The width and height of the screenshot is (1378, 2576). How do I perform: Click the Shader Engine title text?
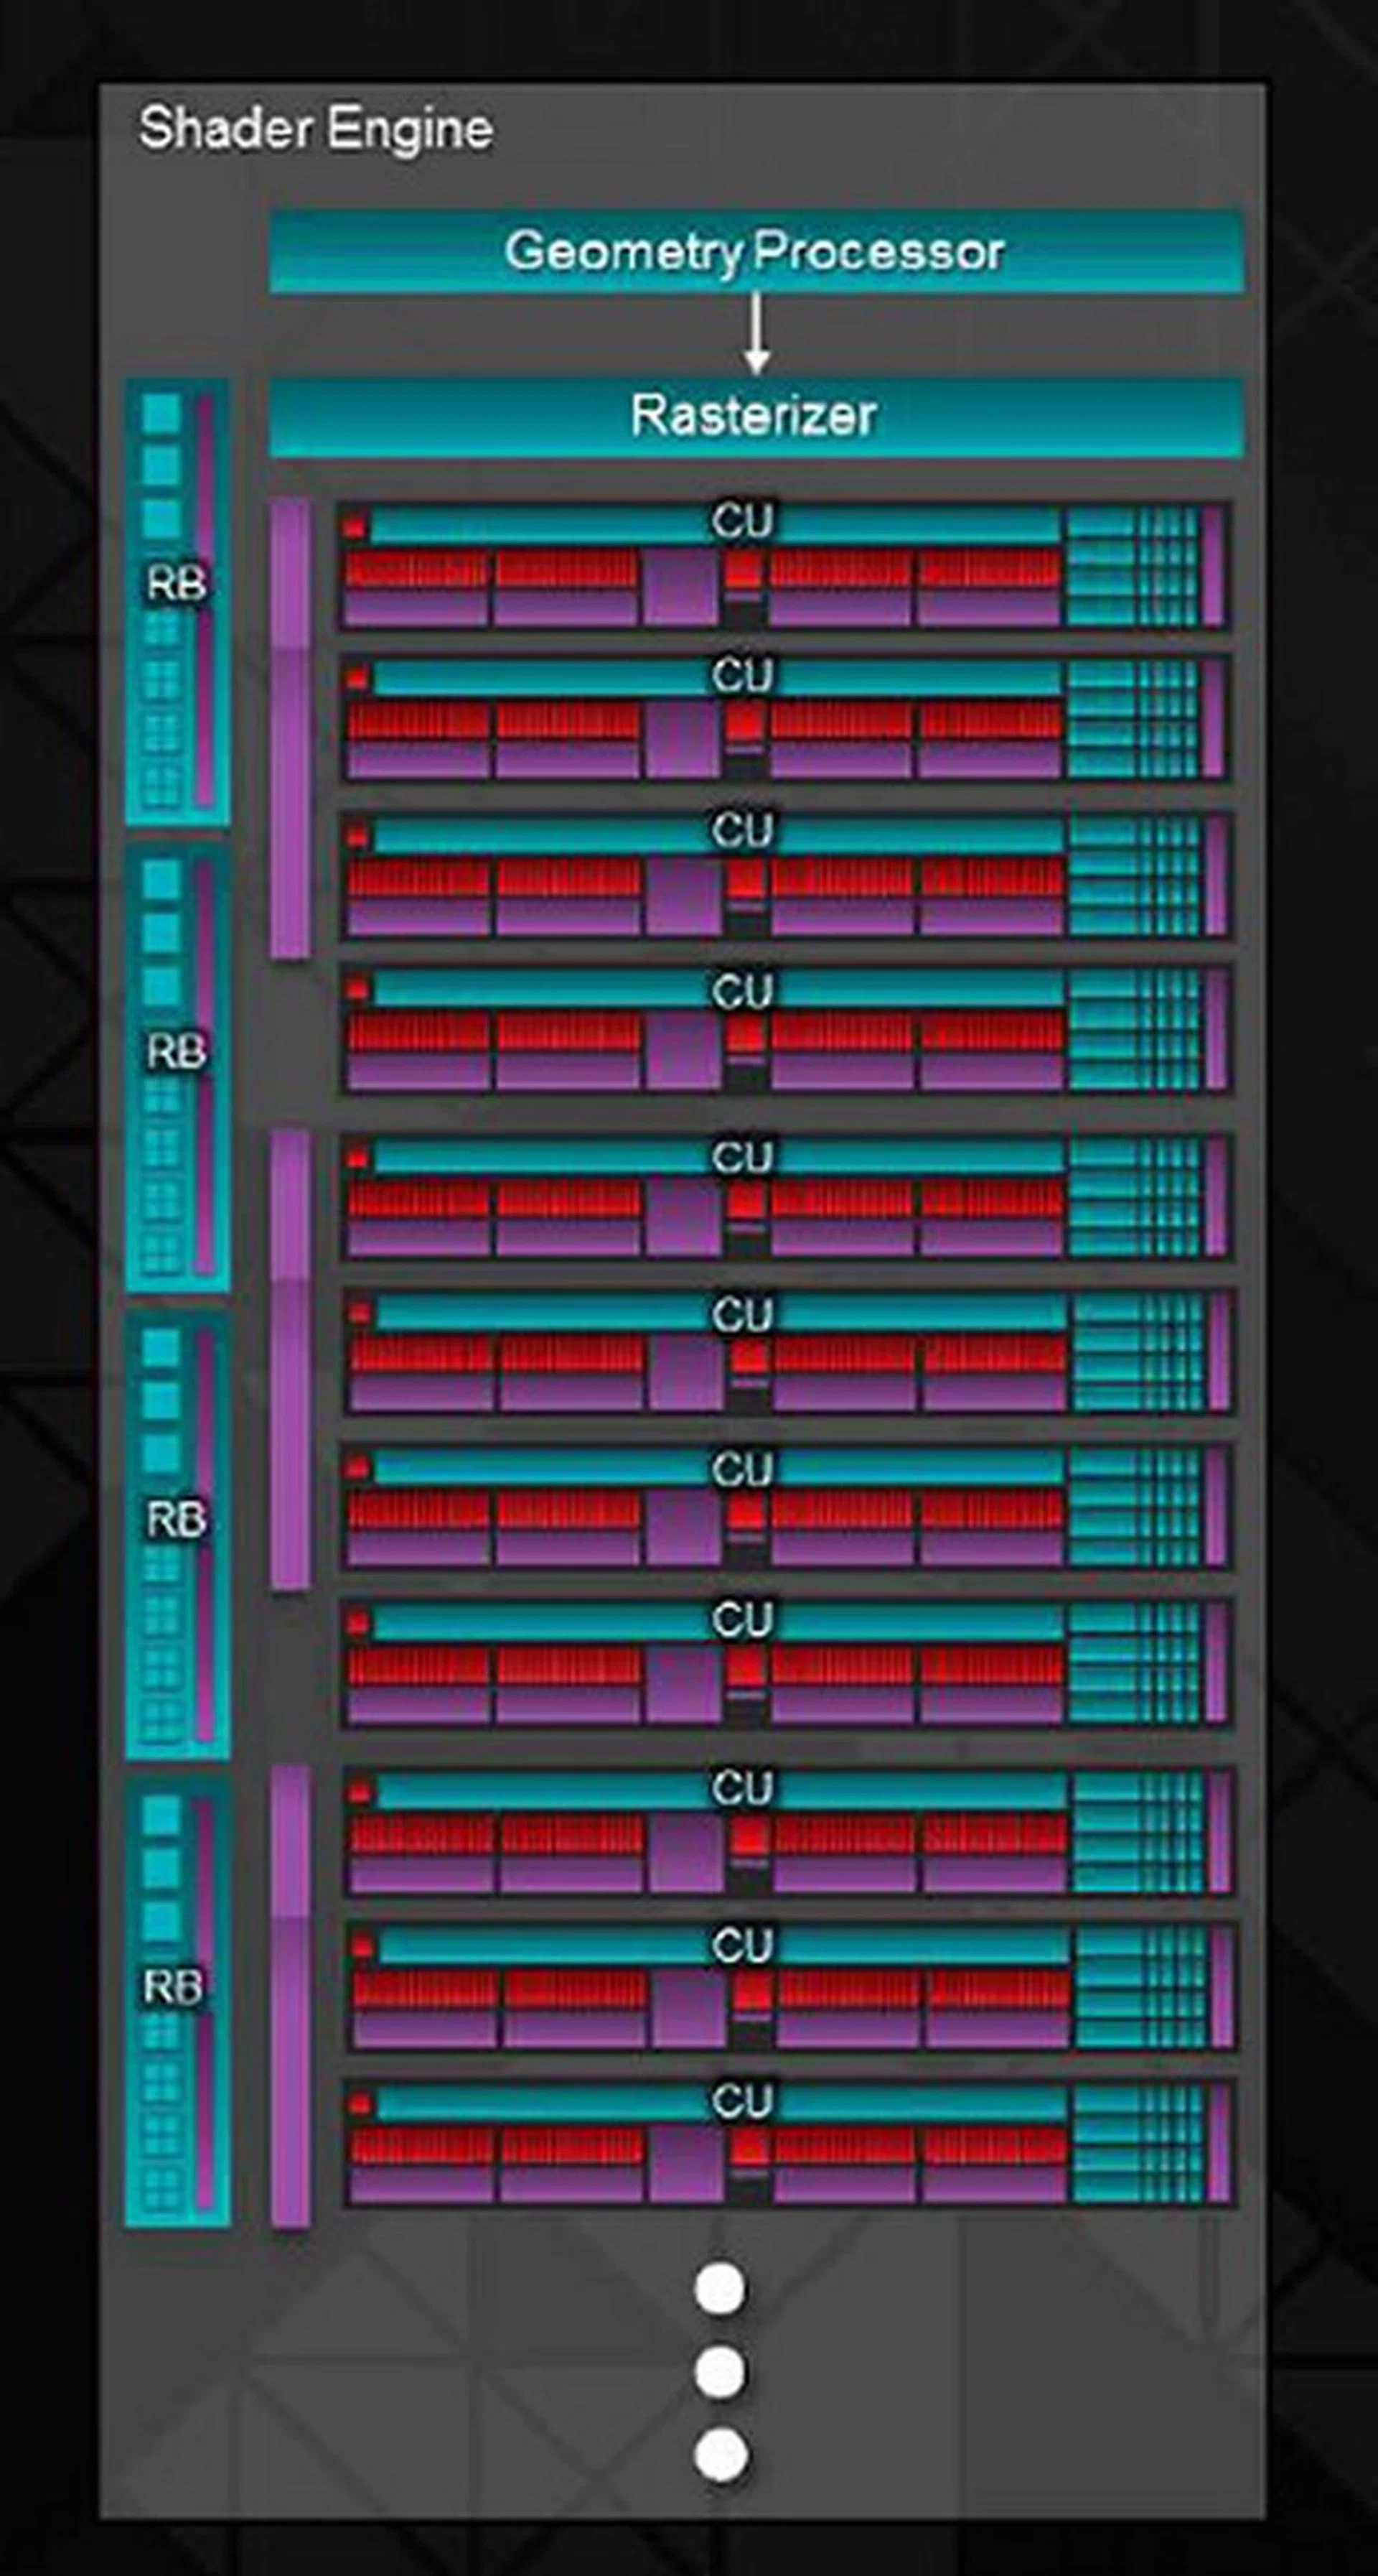coord(316,129)
